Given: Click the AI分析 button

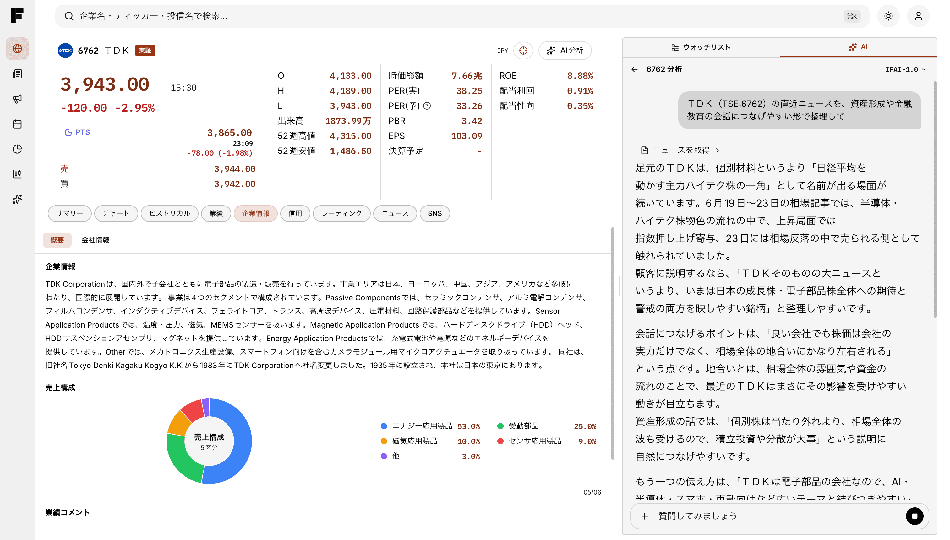Looking at the screenshot, I should tap(565, 51).
